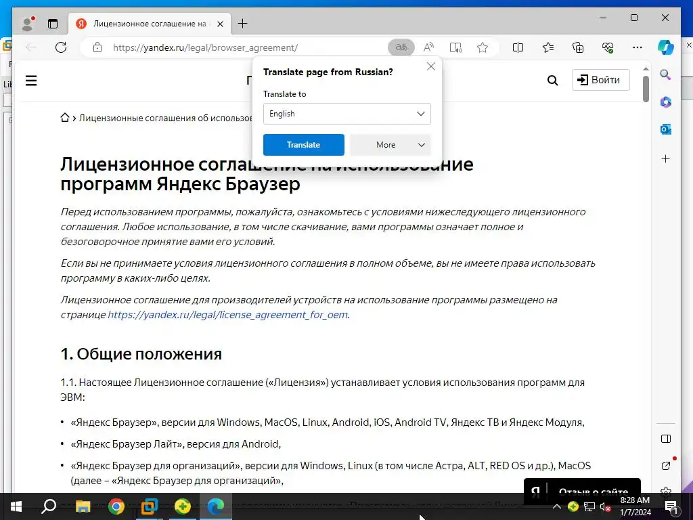Launch Chrome from the taskbar

[116, 506]
